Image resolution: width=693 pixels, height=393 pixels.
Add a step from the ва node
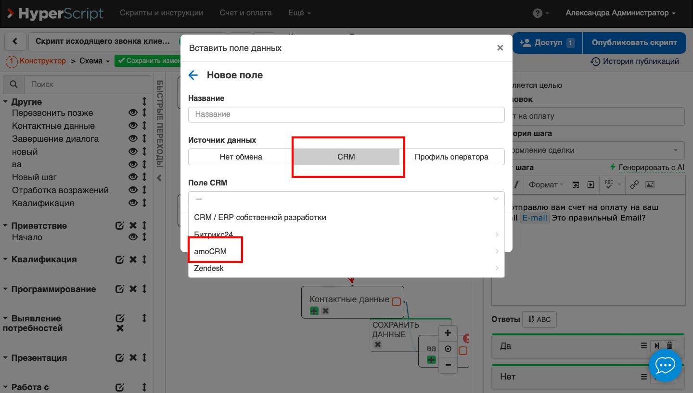(432, 359)
